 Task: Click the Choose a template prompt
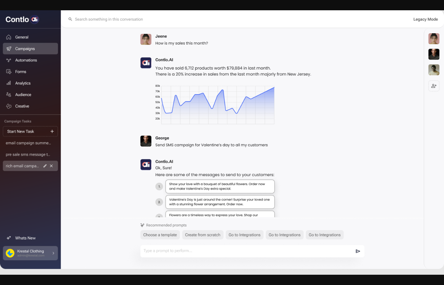(x=160, y=235)
